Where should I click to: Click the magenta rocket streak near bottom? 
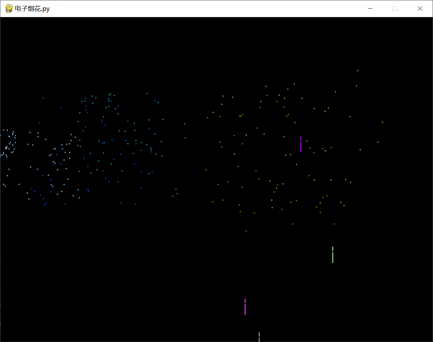(245, 307)
